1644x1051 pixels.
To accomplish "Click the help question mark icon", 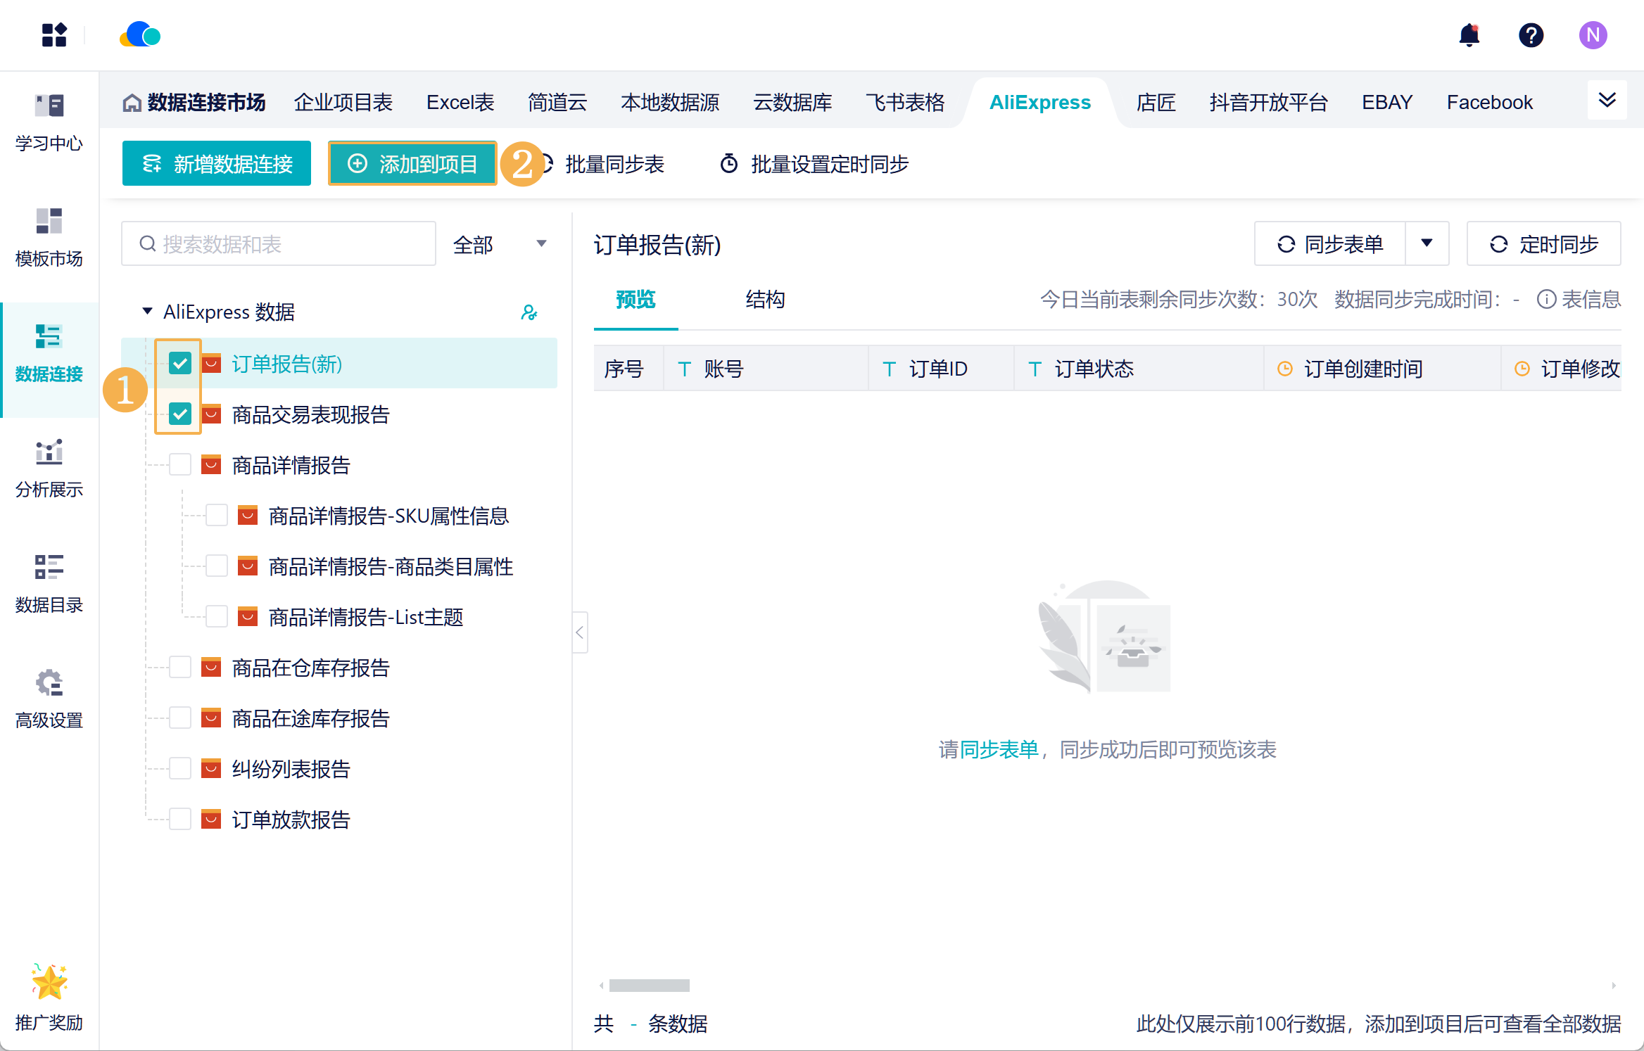I will pos(1531,35).
